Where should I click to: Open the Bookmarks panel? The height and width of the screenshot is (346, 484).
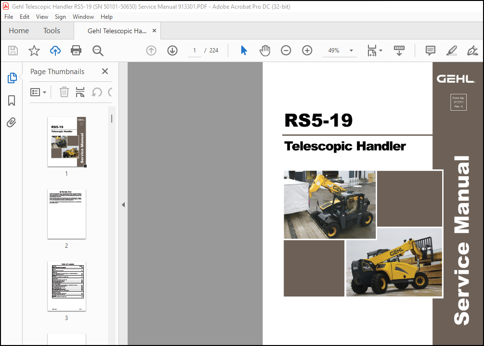[12, 101]
